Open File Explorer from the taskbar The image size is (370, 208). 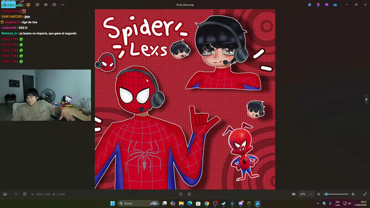coord(181,203)
